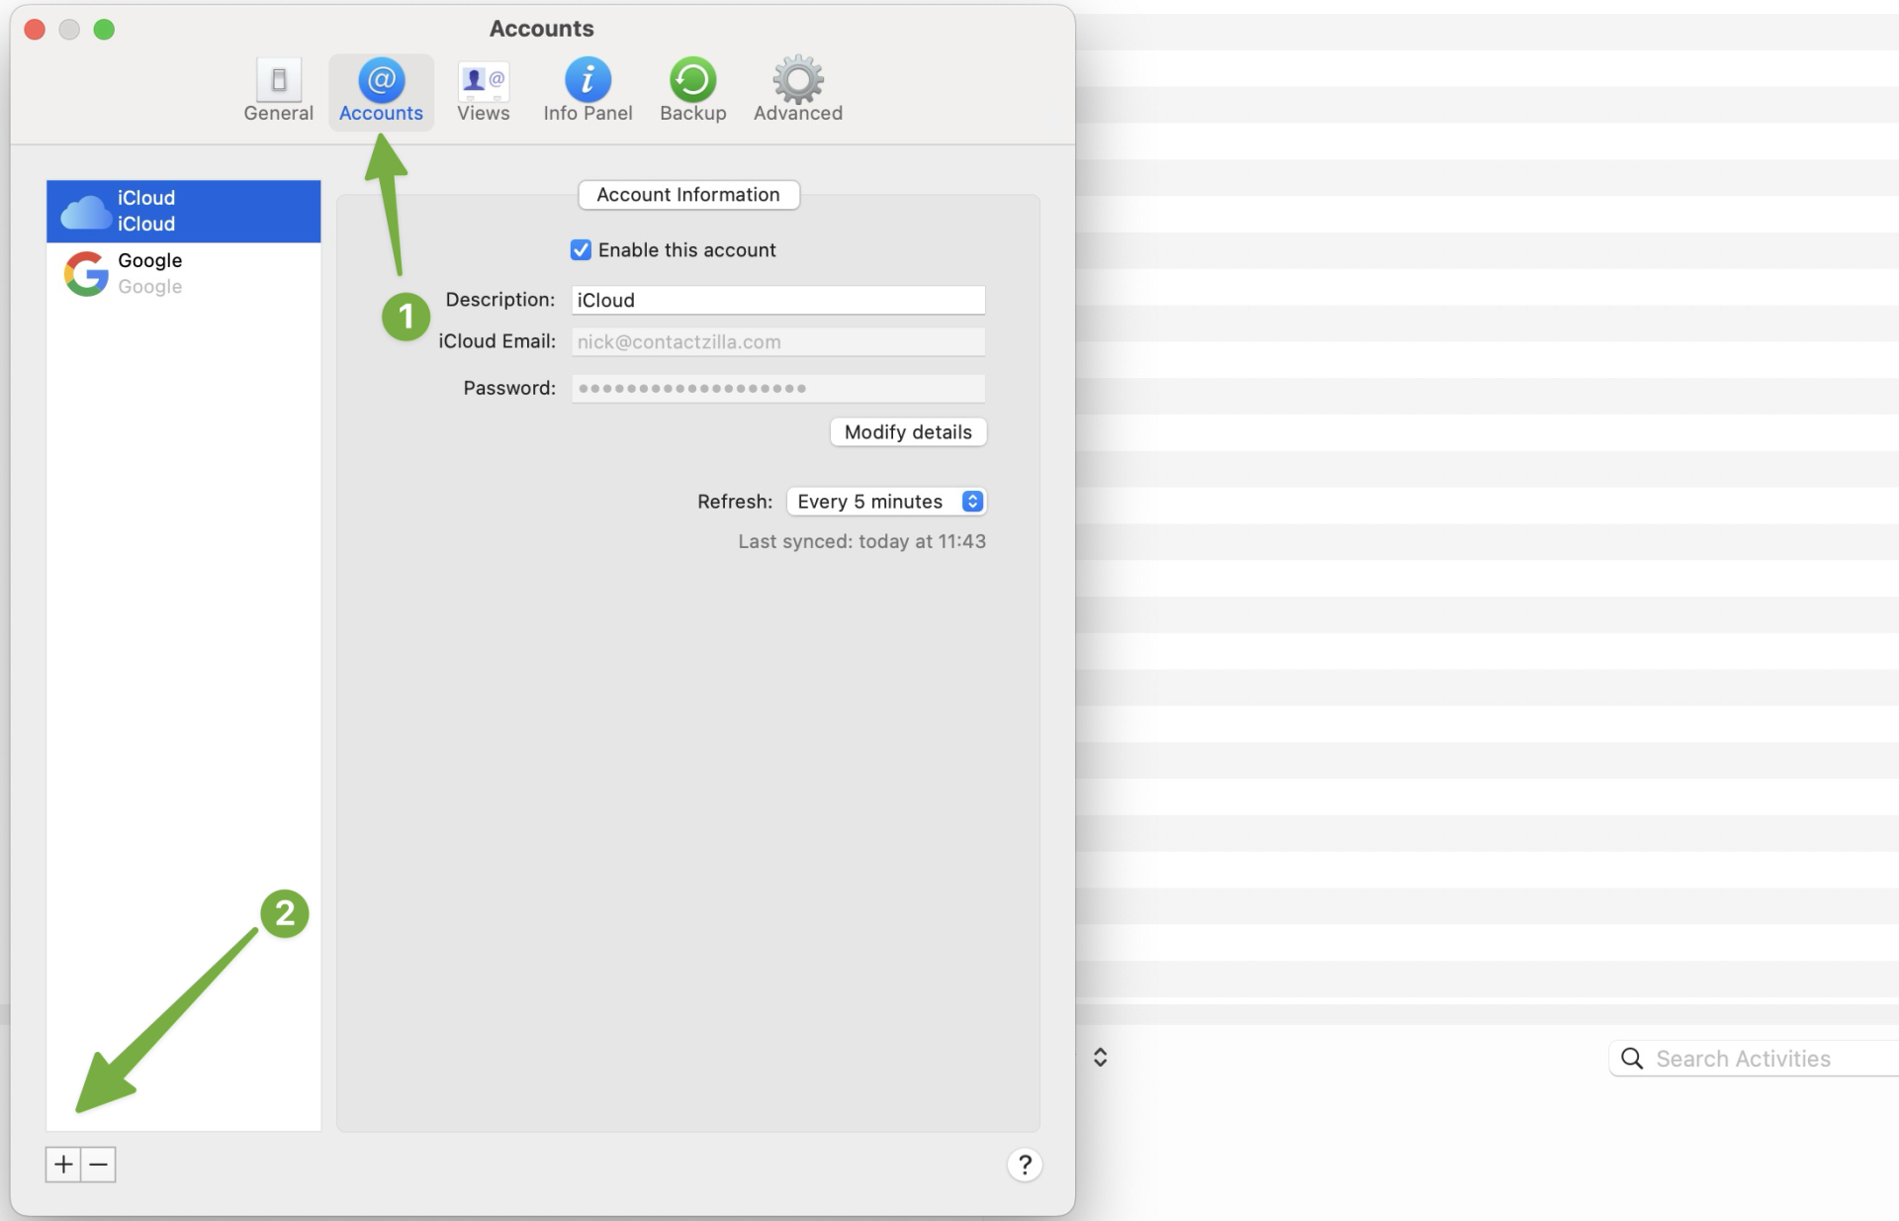Toggle Enable this account checkbox

tap(581, 250)
